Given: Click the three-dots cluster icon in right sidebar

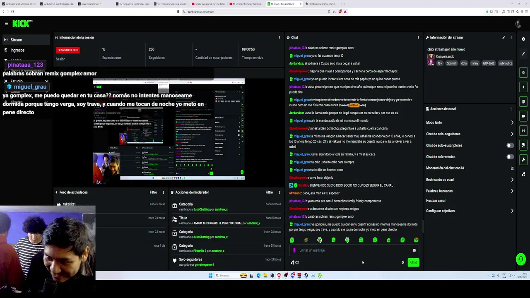Looking at the screenshot, I should pos(523,174).
